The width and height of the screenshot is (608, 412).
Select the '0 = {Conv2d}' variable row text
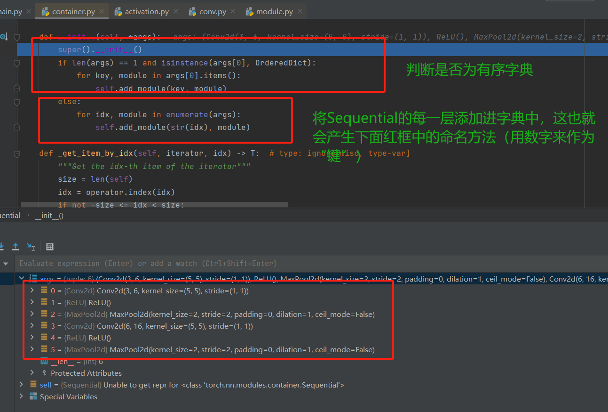[150, 291]
